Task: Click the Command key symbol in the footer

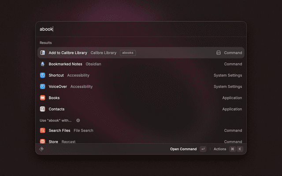Action: pos(232,149)
